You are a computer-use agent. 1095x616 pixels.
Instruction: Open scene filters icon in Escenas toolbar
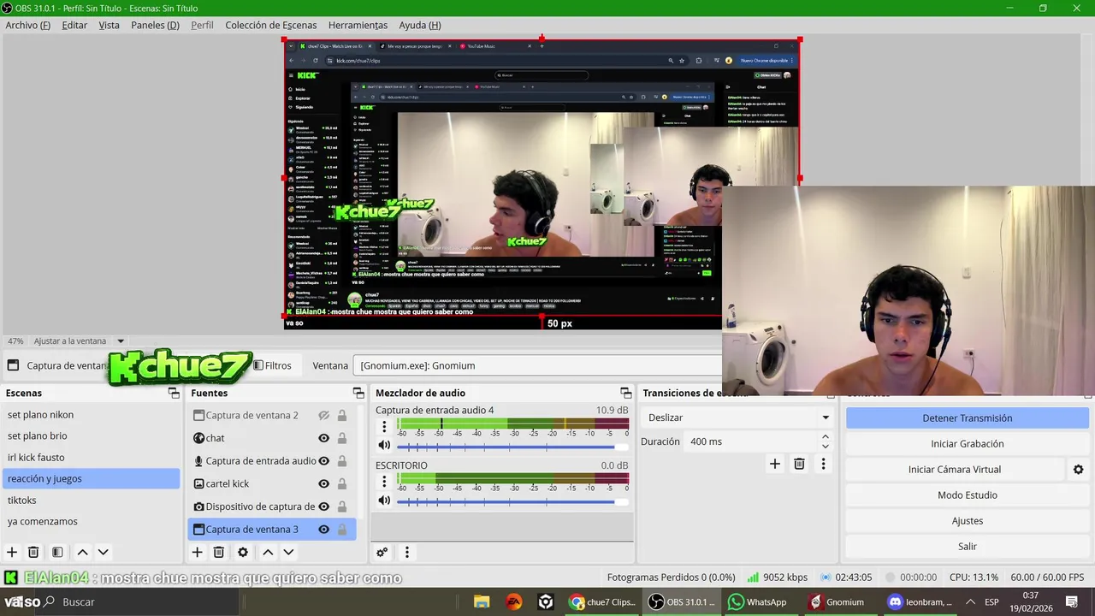click(x=57, y=553)
